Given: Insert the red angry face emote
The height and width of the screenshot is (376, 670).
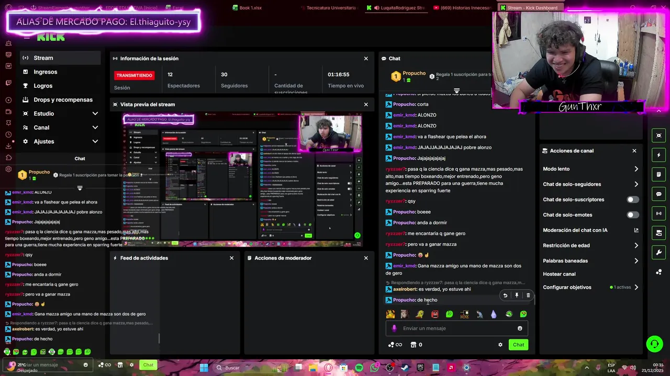Looking at the screenshot, I should click(x=434, y=314).
